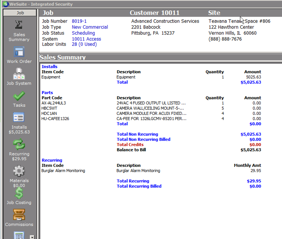Click site phone (888) 888-7676
This screenshot has width=282, height=239.
click(225, 39)
